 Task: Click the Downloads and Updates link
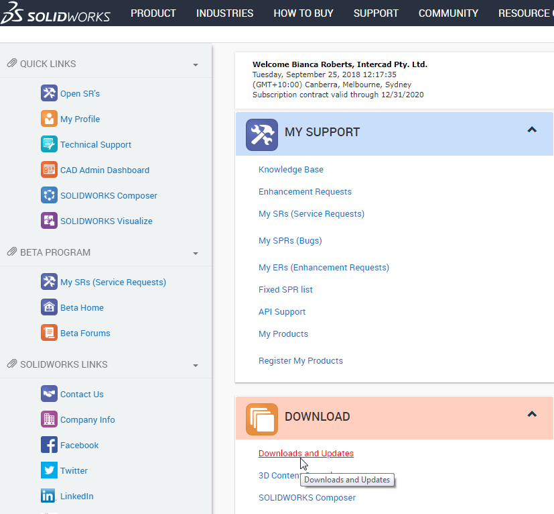pos(306,454)
